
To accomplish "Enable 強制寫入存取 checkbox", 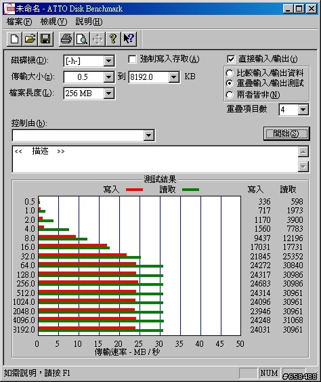I will coord(132,59).
